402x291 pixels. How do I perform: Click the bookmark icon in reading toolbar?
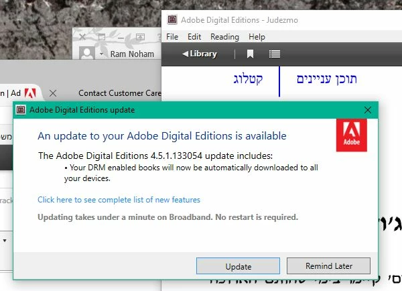pyautogui.click(x=250, y=54)
